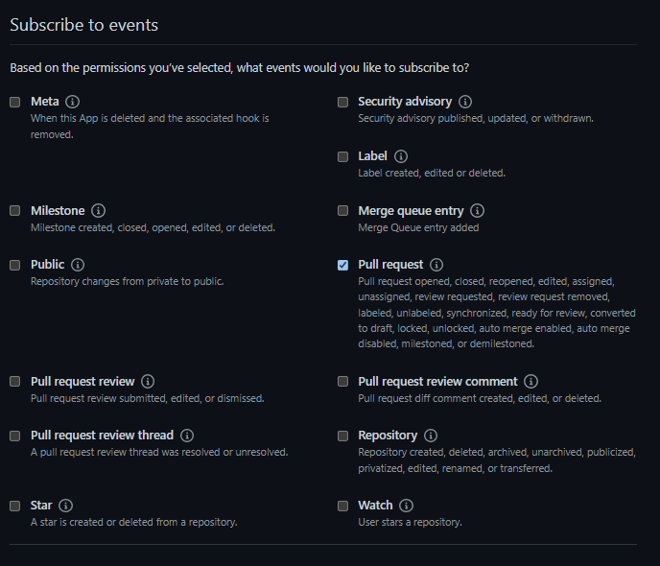Viewport: 660px width, 566px height.
Task: Click the info icon next to Repository
Action: [x=431, y=436]
